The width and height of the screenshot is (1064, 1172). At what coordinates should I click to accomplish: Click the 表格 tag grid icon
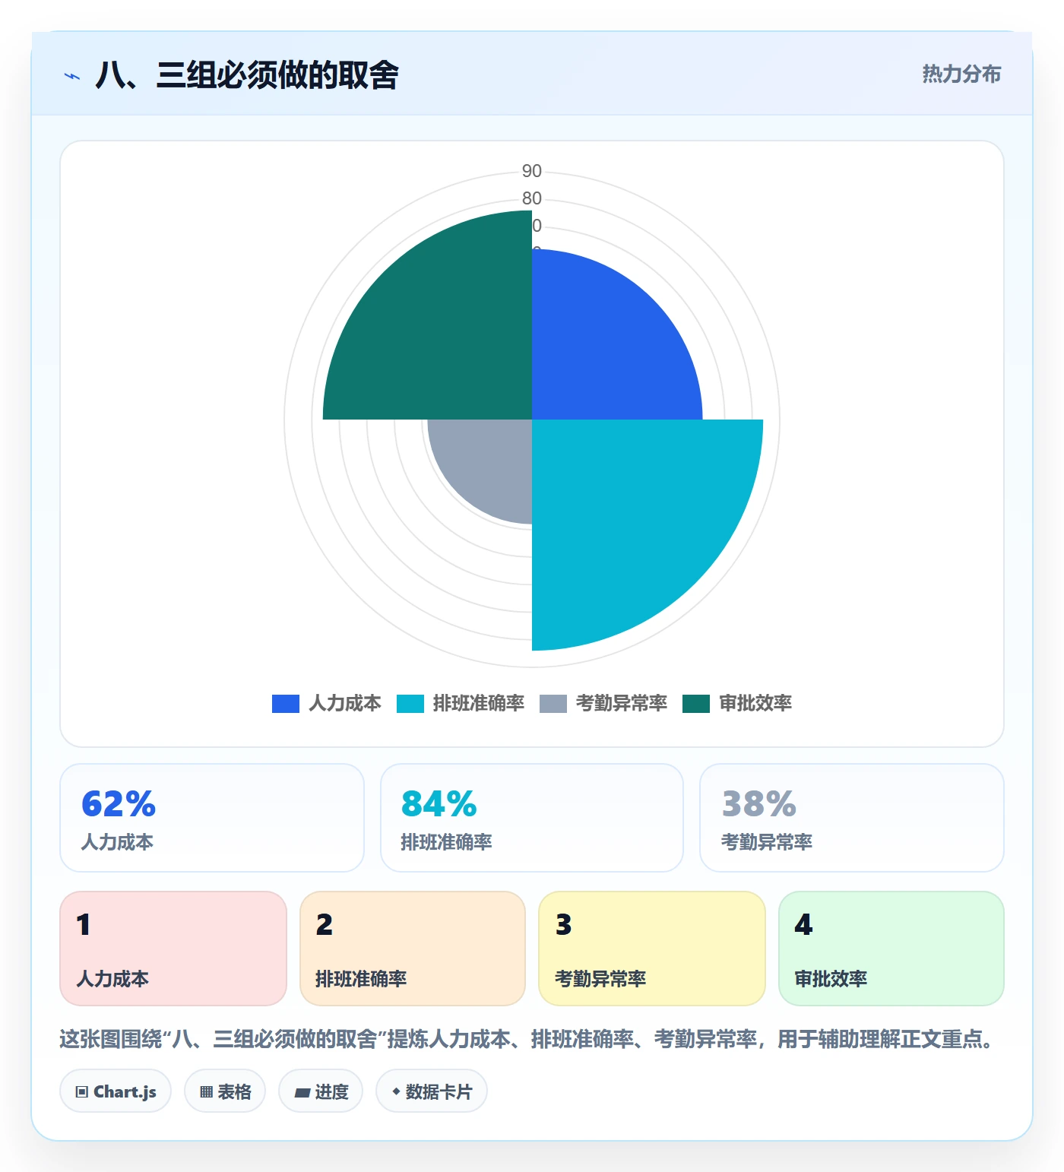206,1092
